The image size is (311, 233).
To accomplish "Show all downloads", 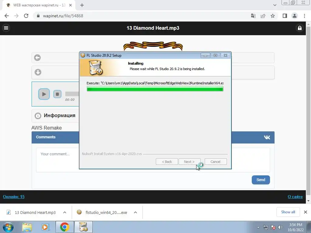I will tap(288, 212).
